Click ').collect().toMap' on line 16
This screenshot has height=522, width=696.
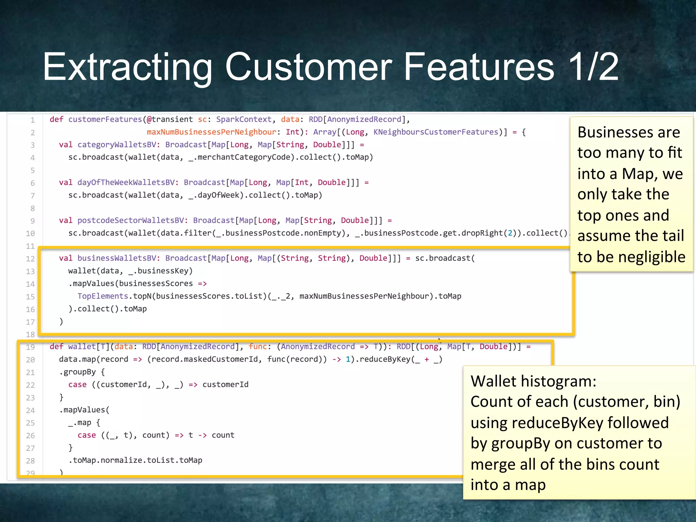108,309
